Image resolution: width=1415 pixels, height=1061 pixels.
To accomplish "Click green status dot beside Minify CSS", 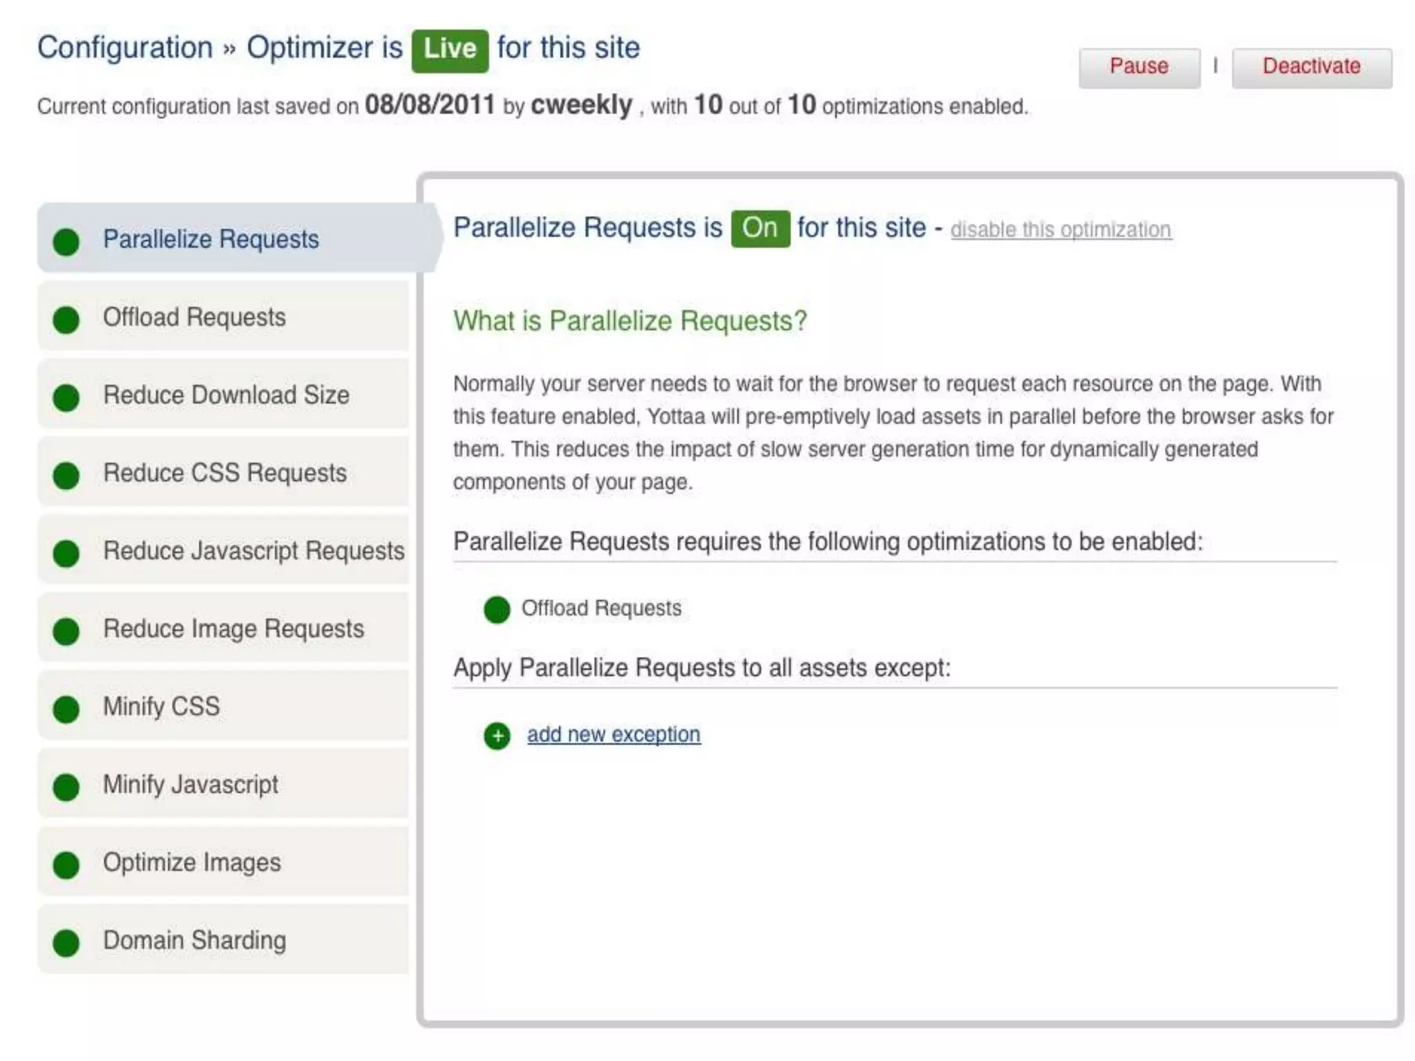I will [66, 709].
